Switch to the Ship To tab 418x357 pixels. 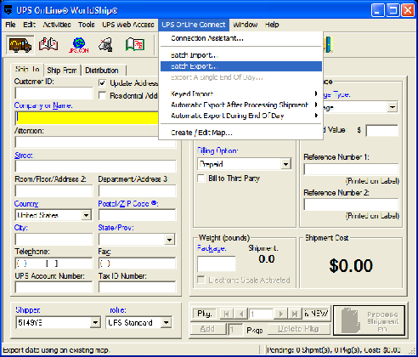tap(27, 69)
